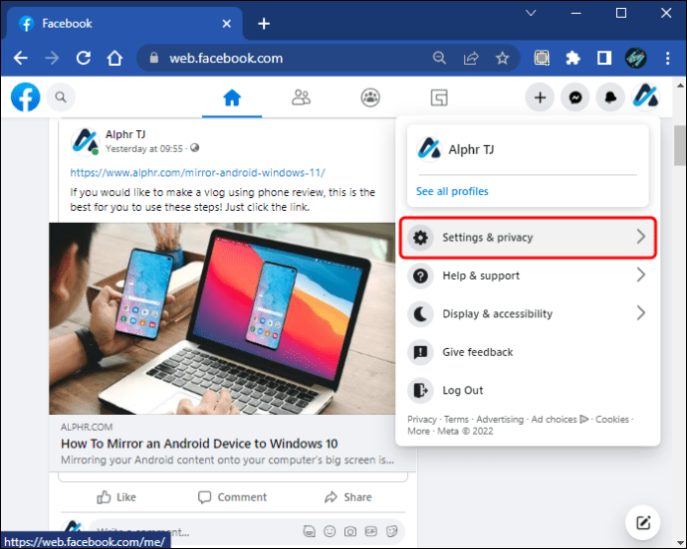Open the alphr.com mirror-android link in post
The width and height of the screenshot is (687, 549).
pyautogui.click(x=197, y=172)
